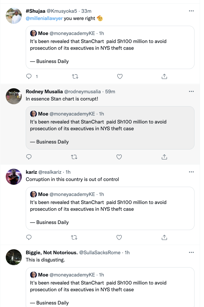Reply to Rodney Musalia's tweet

tap(29, 157)
